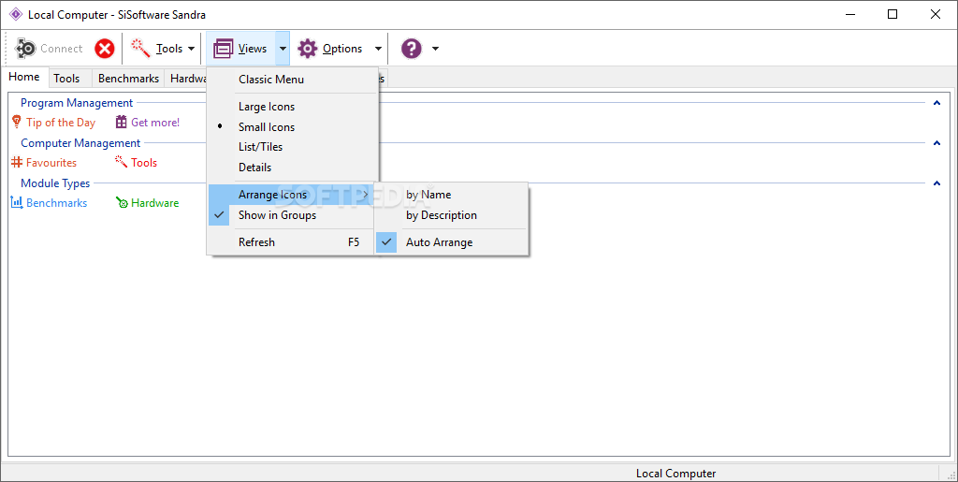
Task: Click the SiSoftware Sandra title bar icon
Action: tap(15, 14)
